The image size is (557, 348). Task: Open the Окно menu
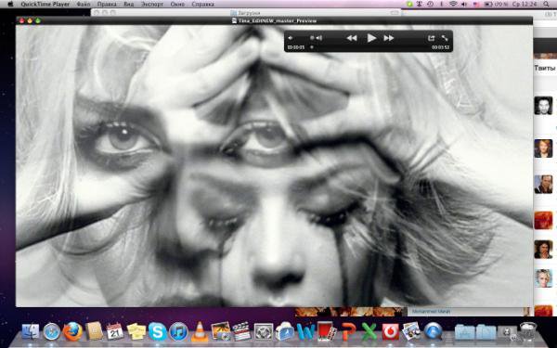(x=177, y=5)
